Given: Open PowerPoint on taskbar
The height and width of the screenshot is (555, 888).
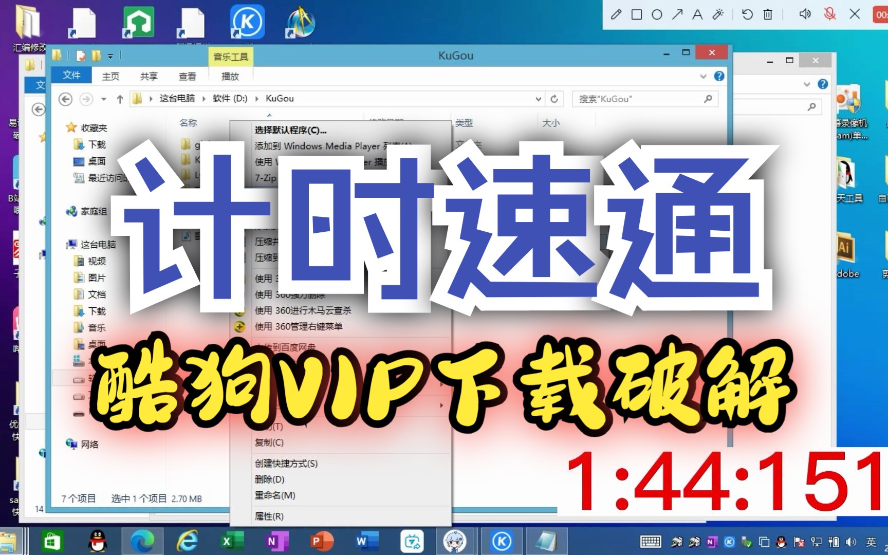Looking at the screenshot, I should pyautogui.click(x=322, y=542).
